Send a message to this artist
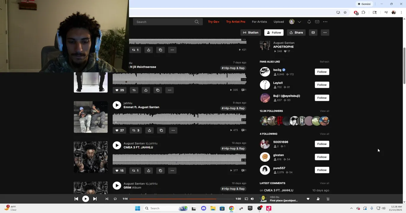Screen dimensions: 406x213 (x=313, y=33)
